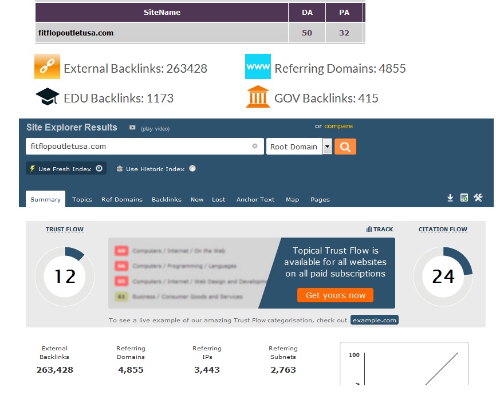Click the lightning bolt Fresh Index icon
This screenshot has width=496, height=395.
click(32, 168)
